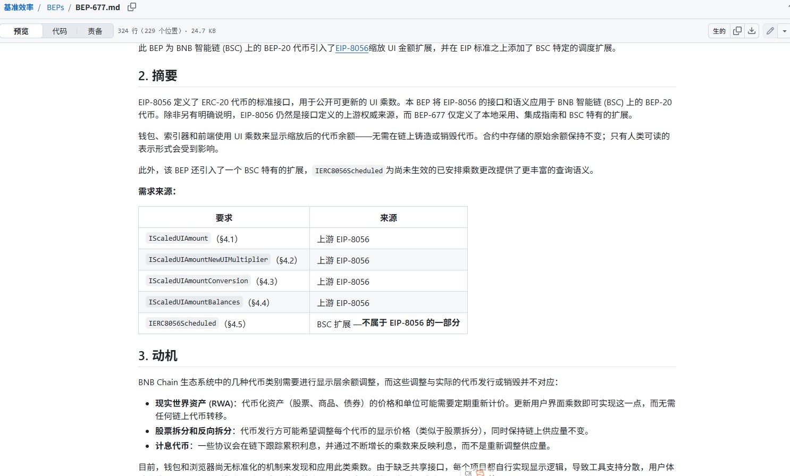
Task: Follow the EIP-8056 hyperlink
Action: click(x=351, y=48)
